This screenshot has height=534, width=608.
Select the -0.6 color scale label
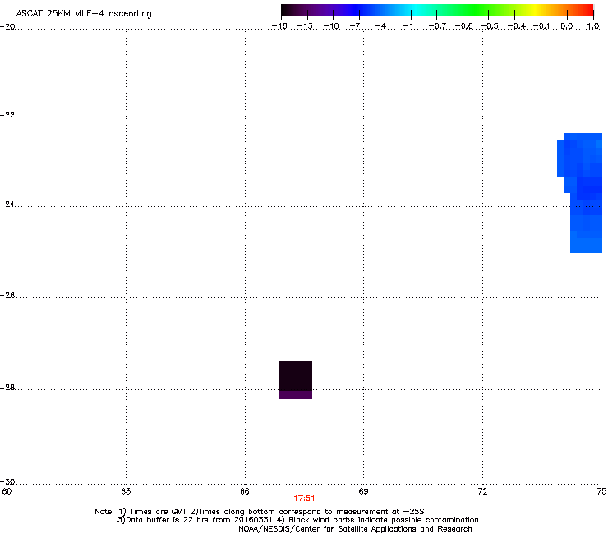463,26
